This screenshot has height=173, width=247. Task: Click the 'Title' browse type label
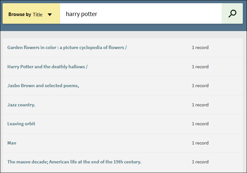coord(38,14)
